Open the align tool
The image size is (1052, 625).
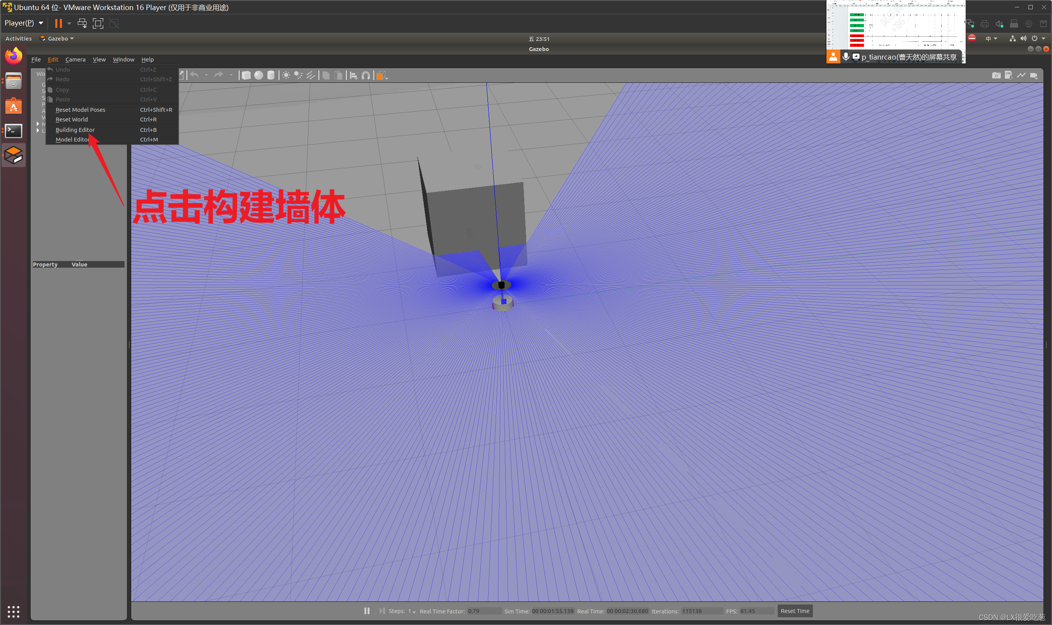(x=354, y=75)
